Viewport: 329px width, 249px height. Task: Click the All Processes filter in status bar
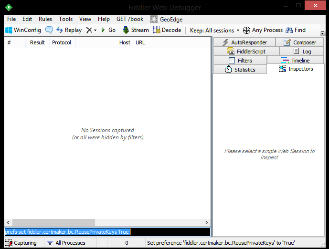pos(66,243)
